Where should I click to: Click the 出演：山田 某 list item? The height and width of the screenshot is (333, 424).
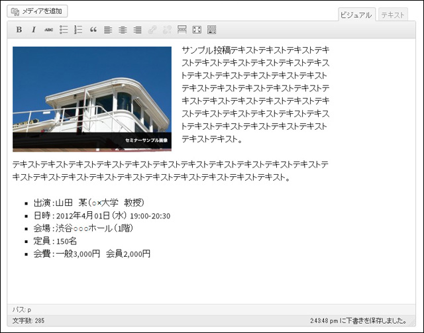[x=89, y=203]
